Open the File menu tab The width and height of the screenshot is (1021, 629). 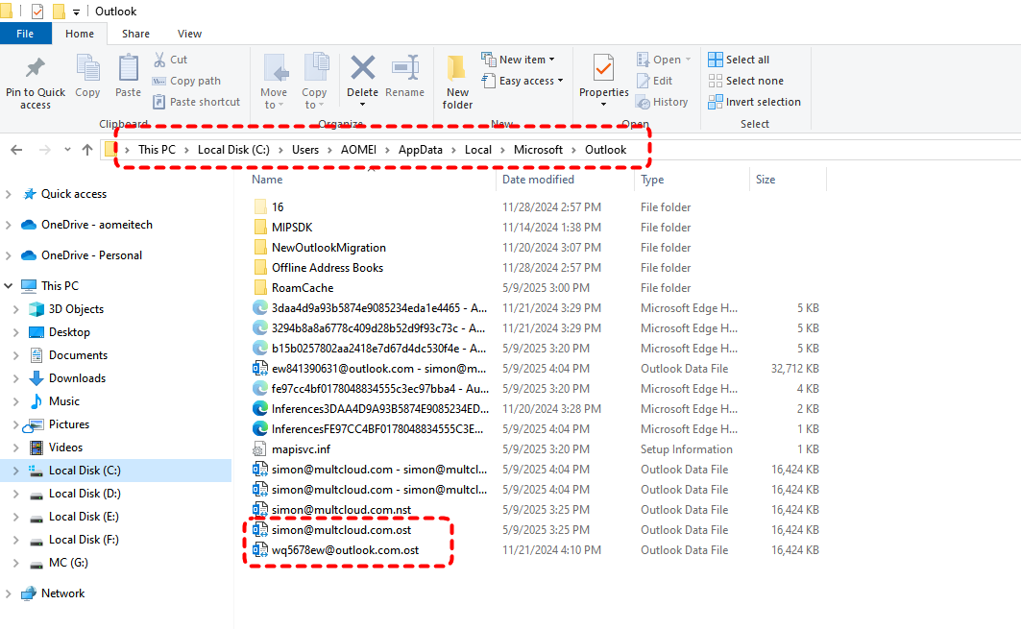[25, 34]
